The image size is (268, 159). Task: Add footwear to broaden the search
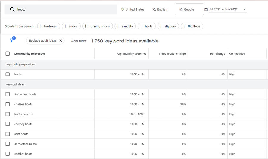click(x=49, y=26)
